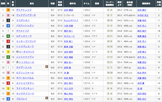162x102 pixels.
Task: Open horse link ブルパレイ
Action: pyautogui.click(x=22, y=99)
